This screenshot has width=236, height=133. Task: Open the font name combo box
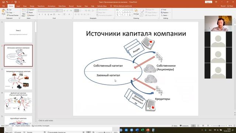pyautogui.click(x=48, y=11)
